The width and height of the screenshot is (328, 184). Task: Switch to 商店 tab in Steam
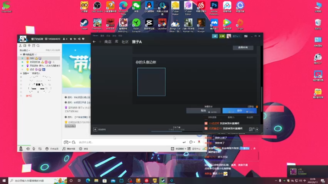(108, 42)
